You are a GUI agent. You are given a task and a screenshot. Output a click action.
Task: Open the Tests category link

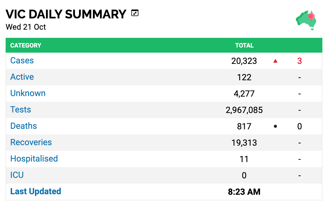coord(20,110)
